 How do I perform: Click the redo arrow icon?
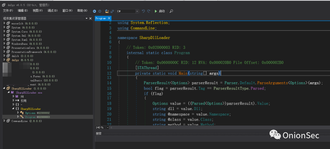[148, 11]
